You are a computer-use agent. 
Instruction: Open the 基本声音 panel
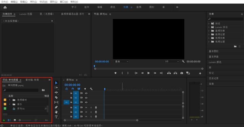coord(213,57)
